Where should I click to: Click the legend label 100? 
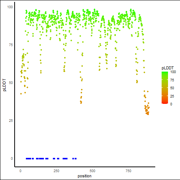pos(173,72)
